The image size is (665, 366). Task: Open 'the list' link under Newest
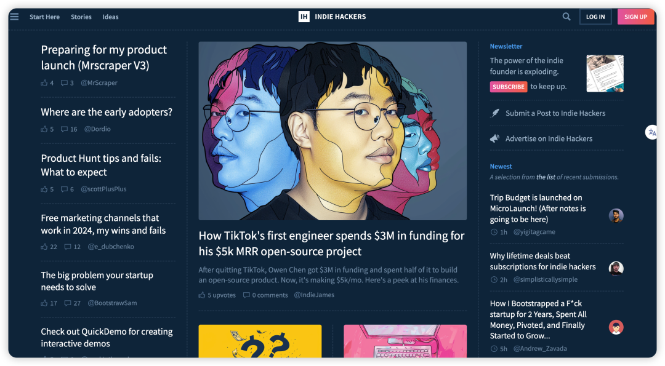click(x=546, y=177)
